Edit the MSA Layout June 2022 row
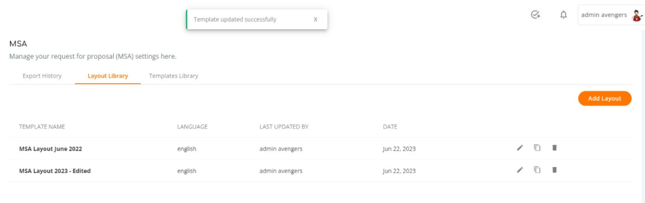This screenshot has height=203, width=645. tap(520, 148)
